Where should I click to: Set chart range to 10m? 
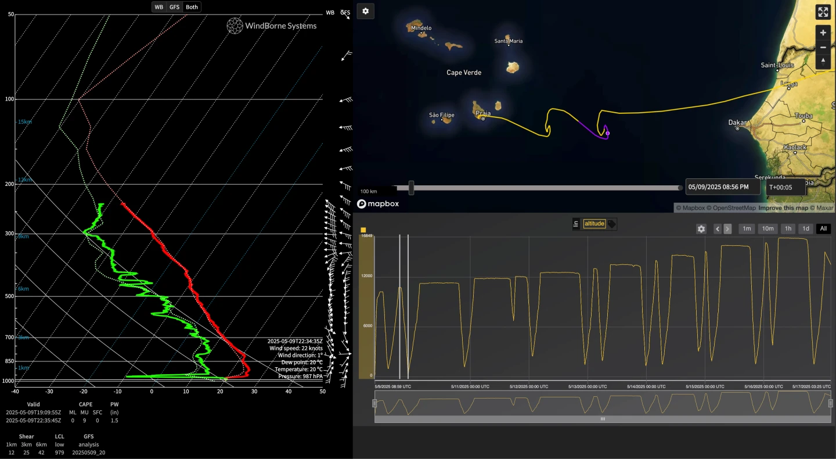[x=767, y=229]
